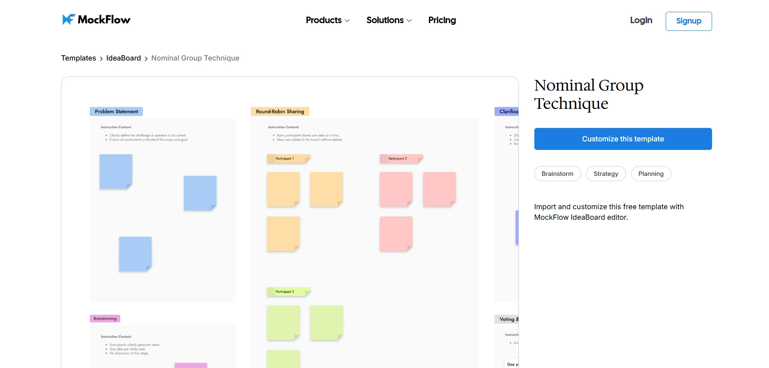Open the Solutions dropdown menu
769x368 pixels.
pos(385,20)
